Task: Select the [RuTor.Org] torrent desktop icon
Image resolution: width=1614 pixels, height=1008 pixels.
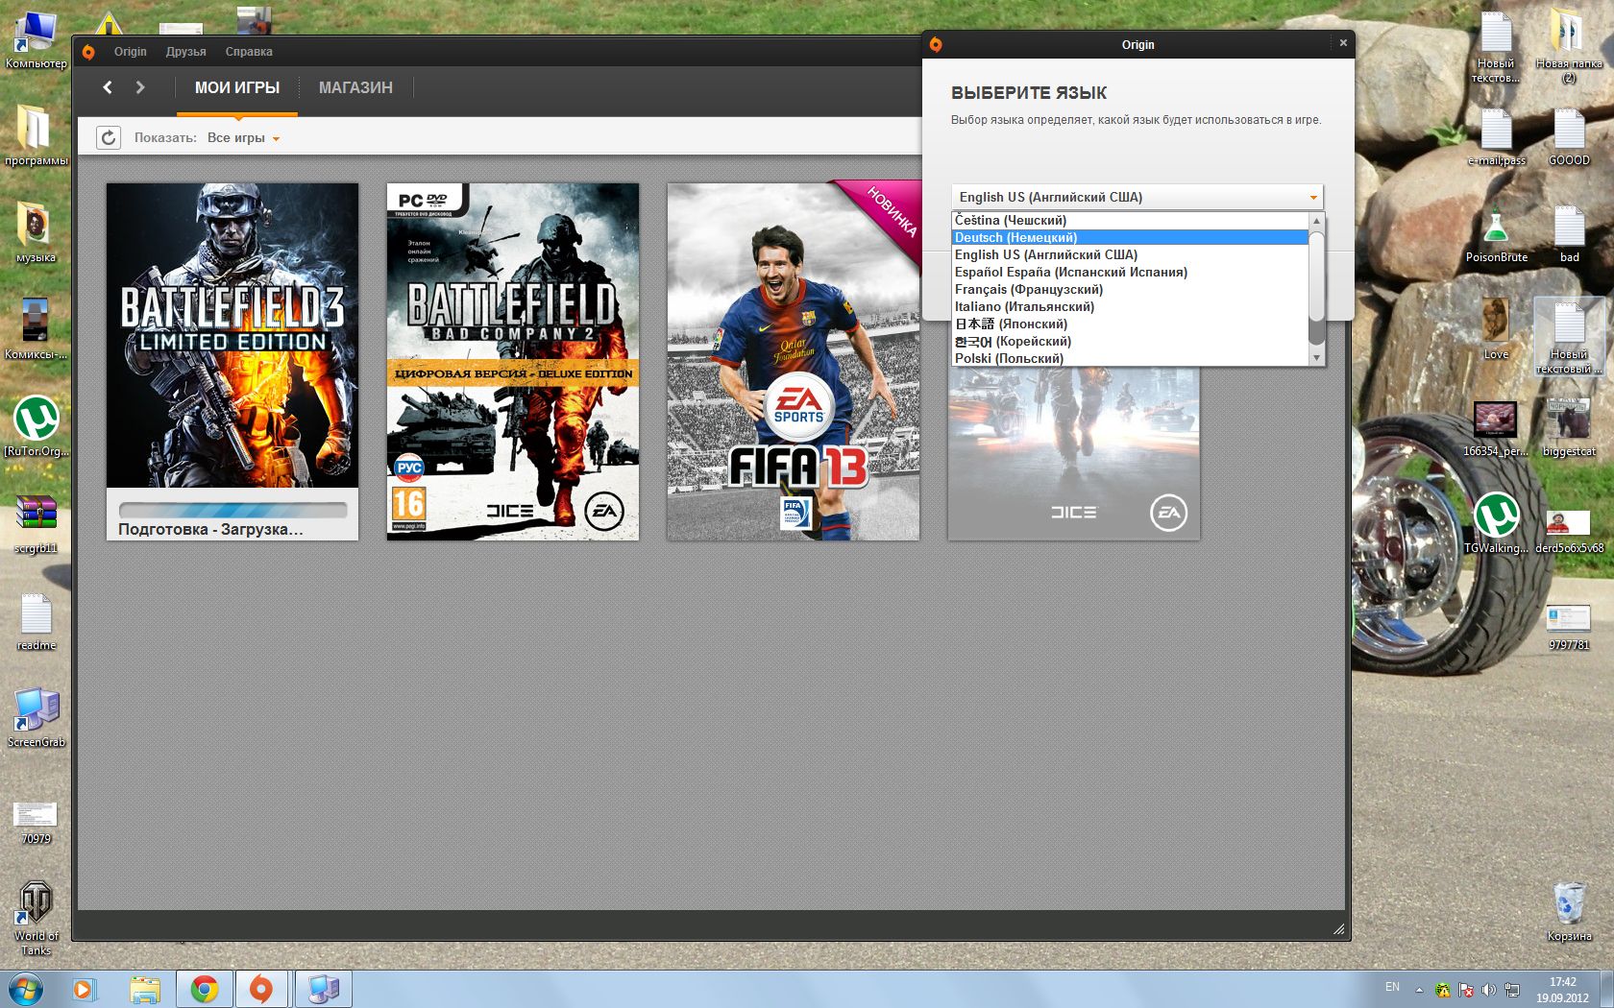Action: [36, 427]
